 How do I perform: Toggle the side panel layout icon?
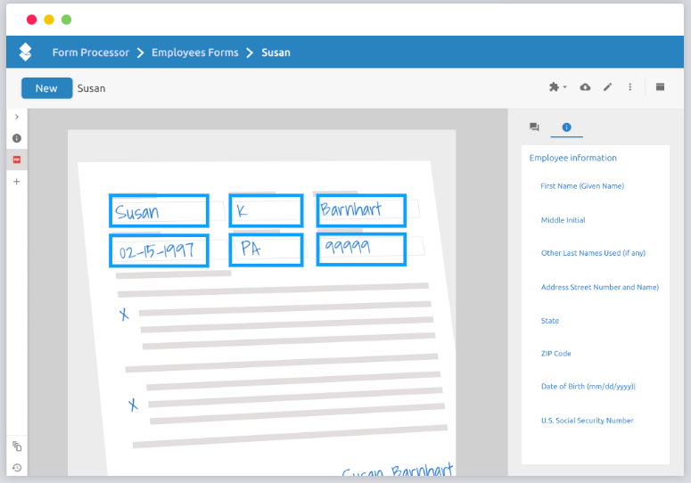661,87
